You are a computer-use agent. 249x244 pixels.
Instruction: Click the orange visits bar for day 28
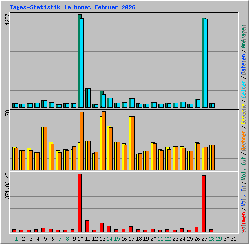point(213,158)
